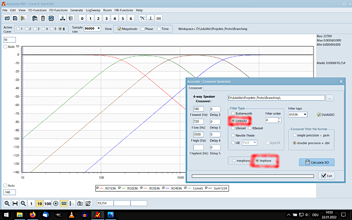Click the horizontal fit-width arrows icon
Image resolution: width=352 pixels, height=220 pixels.
tap(16, 203)
